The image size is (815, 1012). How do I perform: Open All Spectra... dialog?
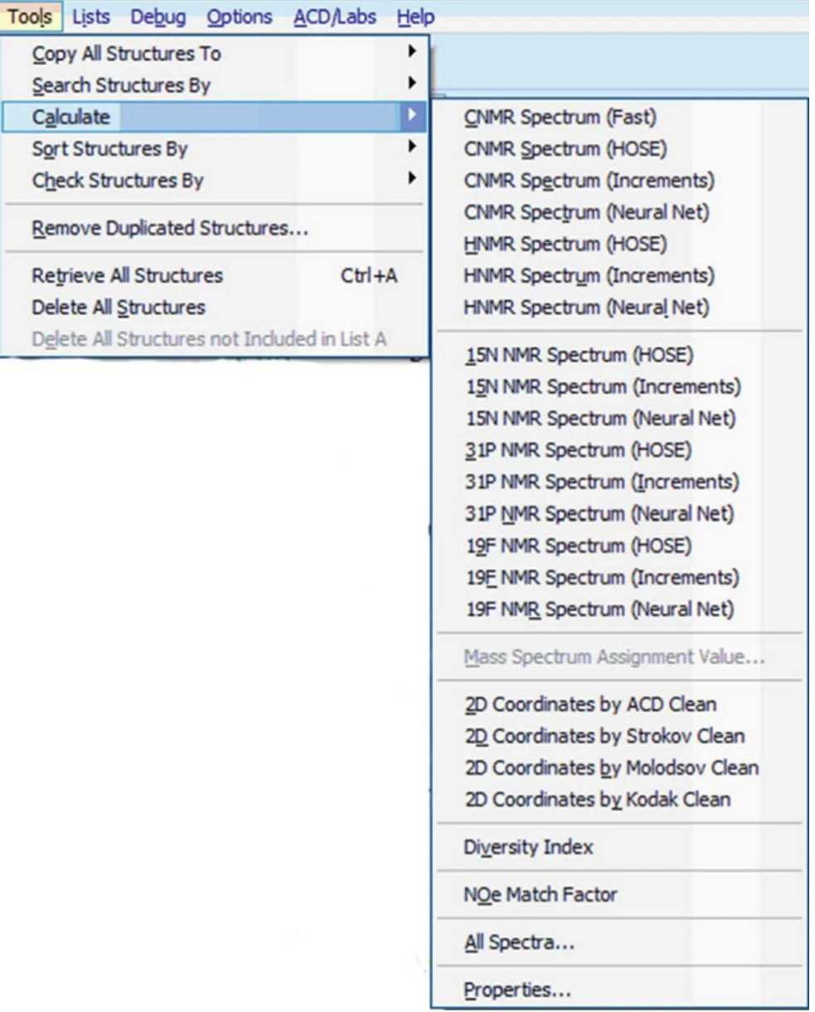click(x=619, y=943)
